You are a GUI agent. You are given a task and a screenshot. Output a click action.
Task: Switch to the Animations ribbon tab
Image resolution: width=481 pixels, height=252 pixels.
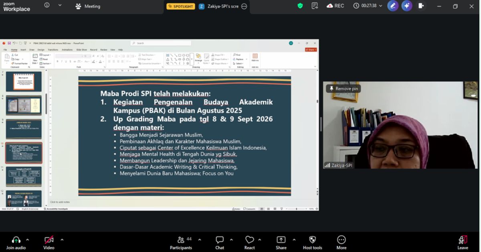coord(67,49)
